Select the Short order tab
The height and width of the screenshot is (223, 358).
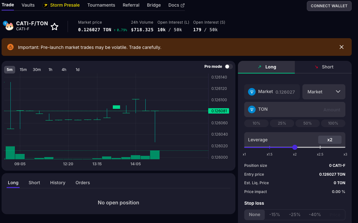(323, 67)
